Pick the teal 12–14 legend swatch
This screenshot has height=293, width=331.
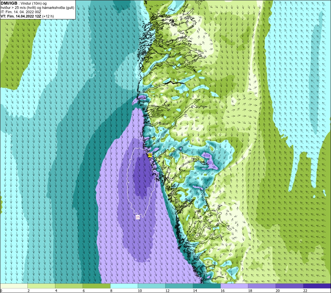(x=179, y=286)
